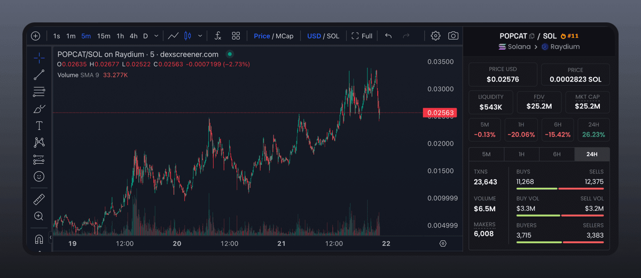Toggle the magnet snap mode
This screenshot has height=278, width=641.
click(39, 239)
